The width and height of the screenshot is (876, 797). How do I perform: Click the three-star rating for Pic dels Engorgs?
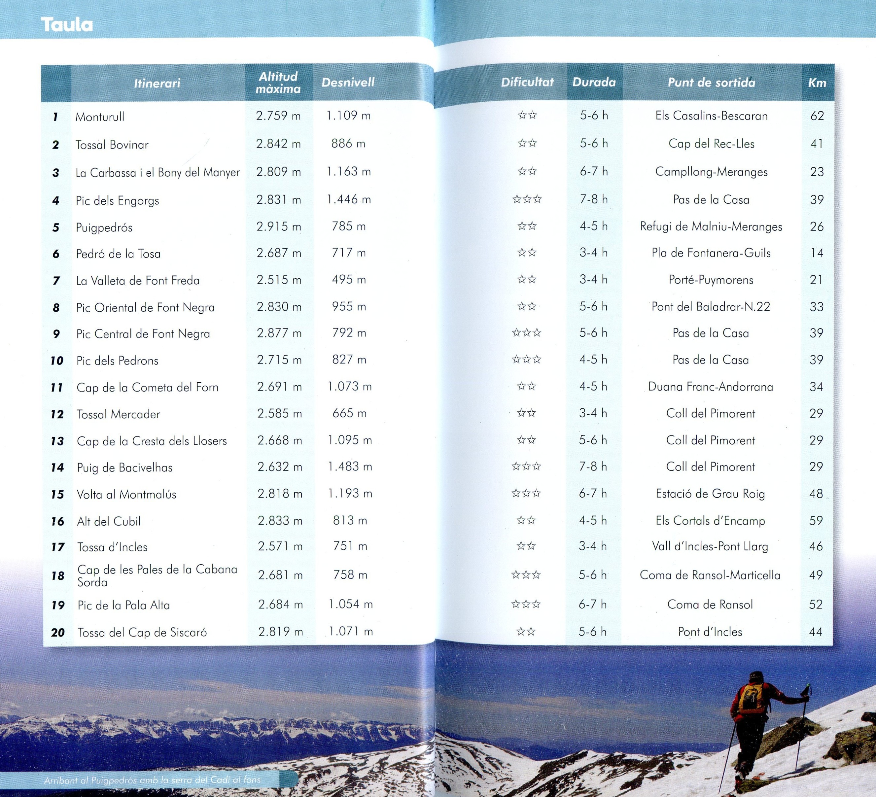point(527,199)
